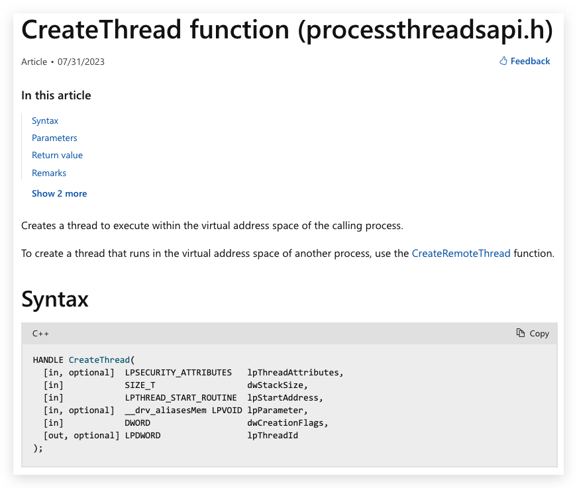
Task: Click the lpParameter parameter in code
Action: click(x=276, y=410)
